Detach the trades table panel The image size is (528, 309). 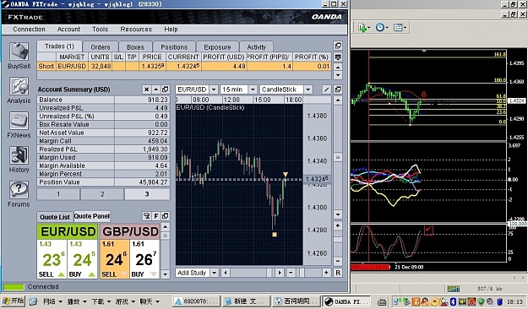[x=338, y=46]
